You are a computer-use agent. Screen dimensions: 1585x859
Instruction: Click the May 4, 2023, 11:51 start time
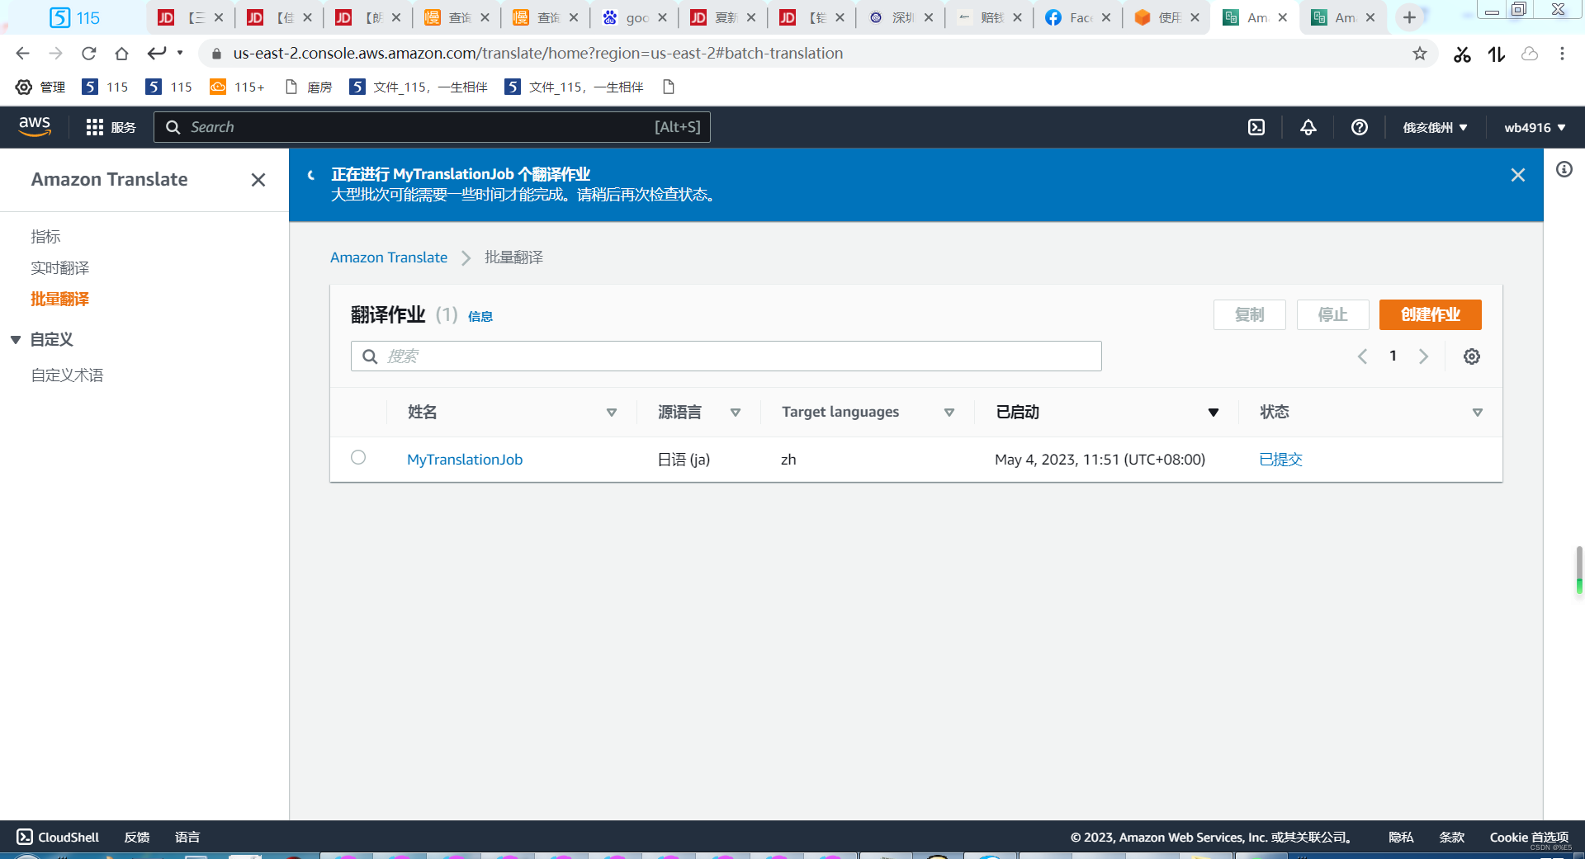coord(1100,460)
